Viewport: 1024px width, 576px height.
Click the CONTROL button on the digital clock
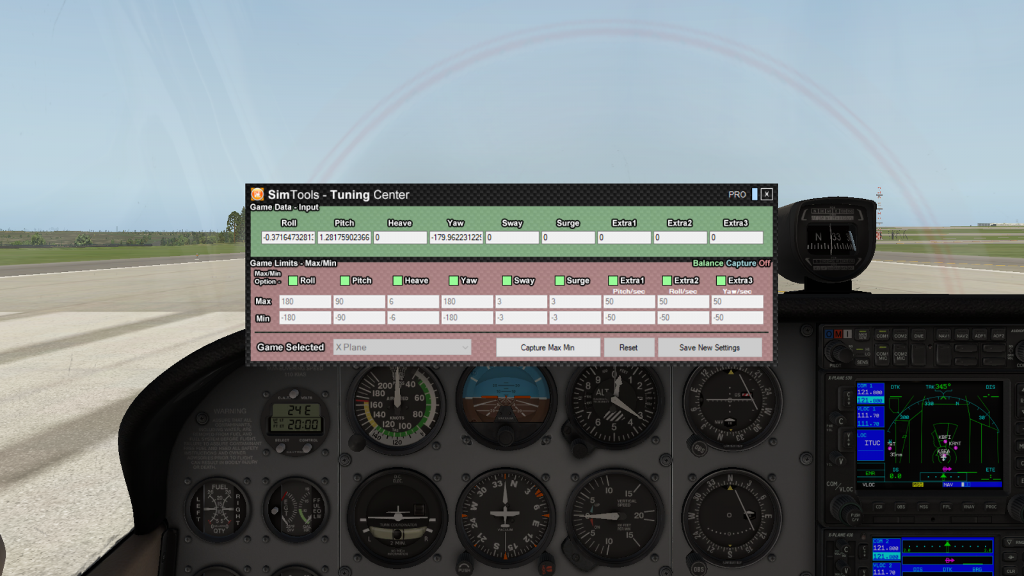[x=308, y=448]
